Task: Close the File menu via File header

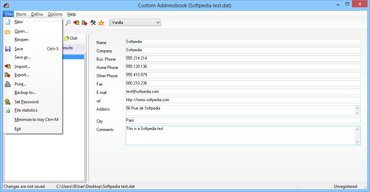Action: tap(8, 14)
